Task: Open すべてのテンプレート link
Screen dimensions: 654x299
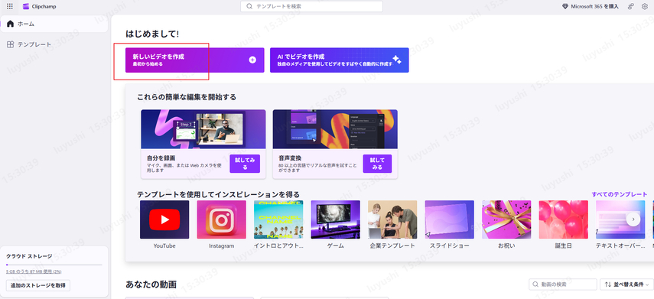Action: pyautogui.click(x=620, y=194)
